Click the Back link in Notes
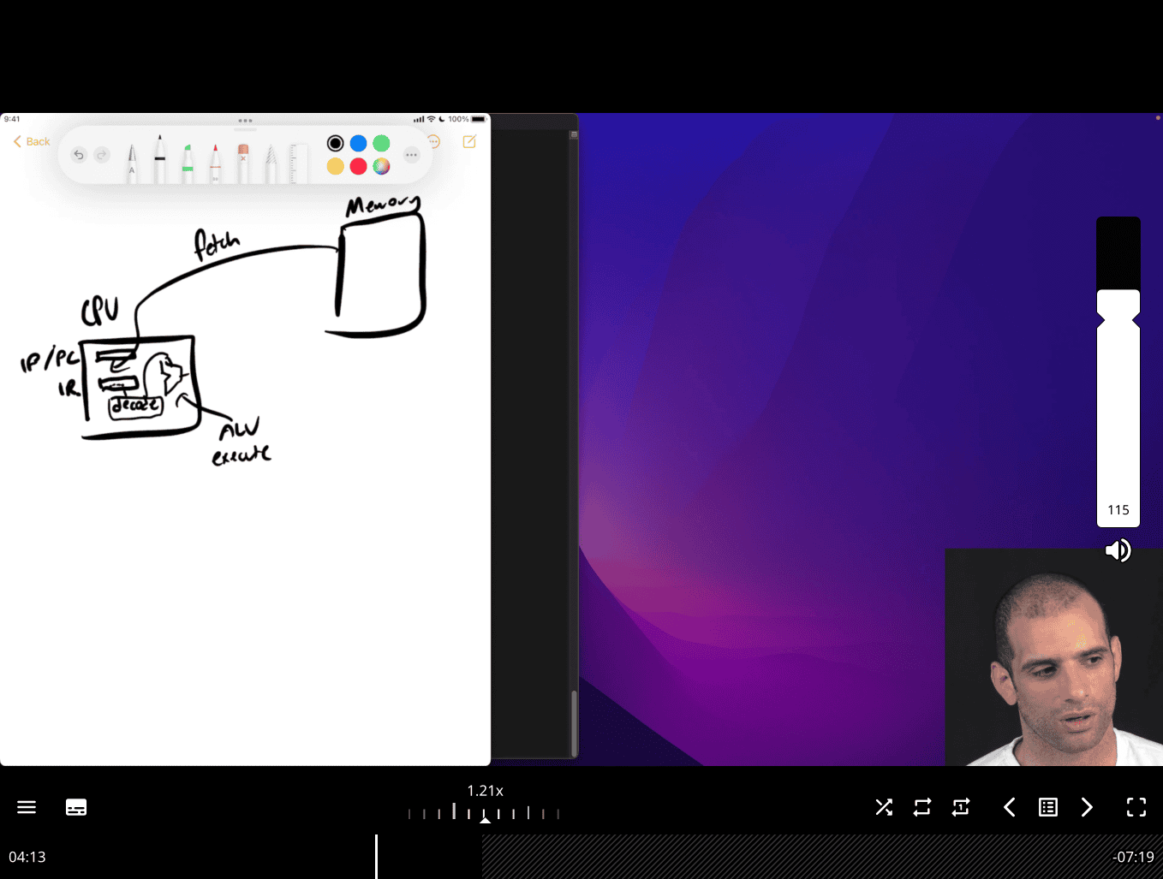The width and height of the screenshot is (1163, 879). click(32, 141)
